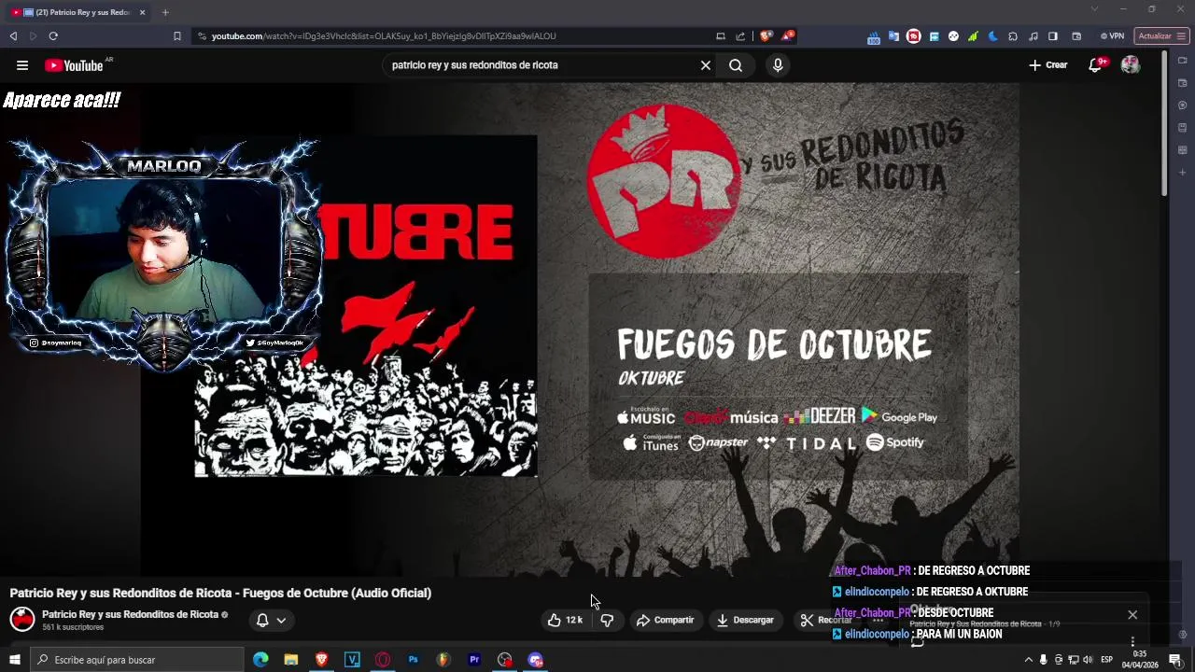Open channel name Patricio Rey y sus Redonditos
Screen dimensions: 1195x672
(x=130, y=614)
